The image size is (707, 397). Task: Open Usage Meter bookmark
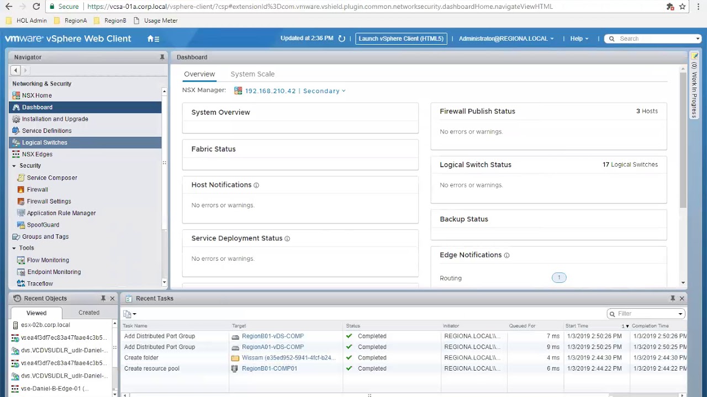pyautogui.click(x=155, y=20)
